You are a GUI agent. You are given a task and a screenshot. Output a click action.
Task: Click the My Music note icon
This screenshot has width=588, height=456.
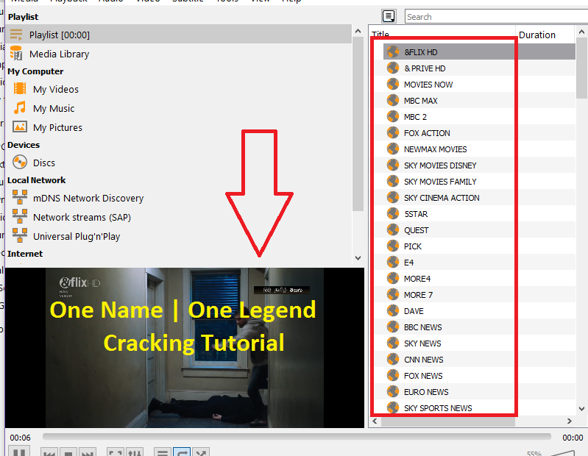[x=19, y=107]
